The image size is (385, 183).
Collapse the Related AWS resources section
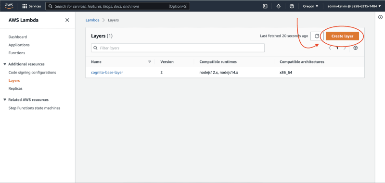point(5,100)
